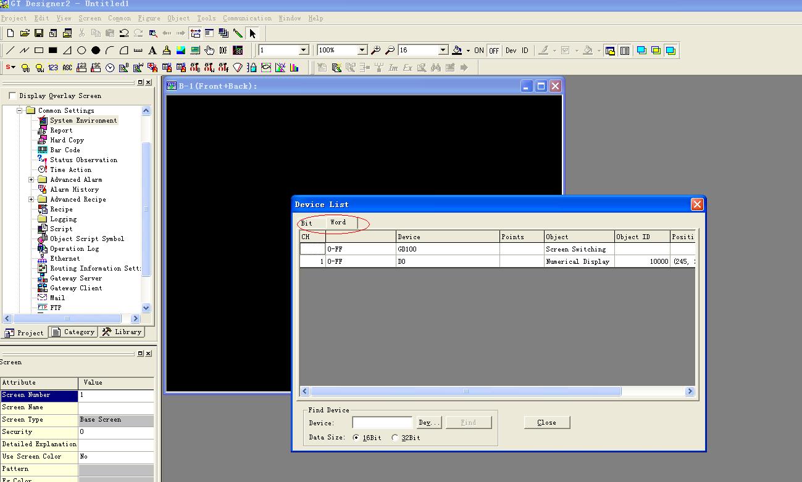Click the Dev... button beside Device field
Image resolution: width=802 pixels, height=482 pixels.
(x=429, y=423)
